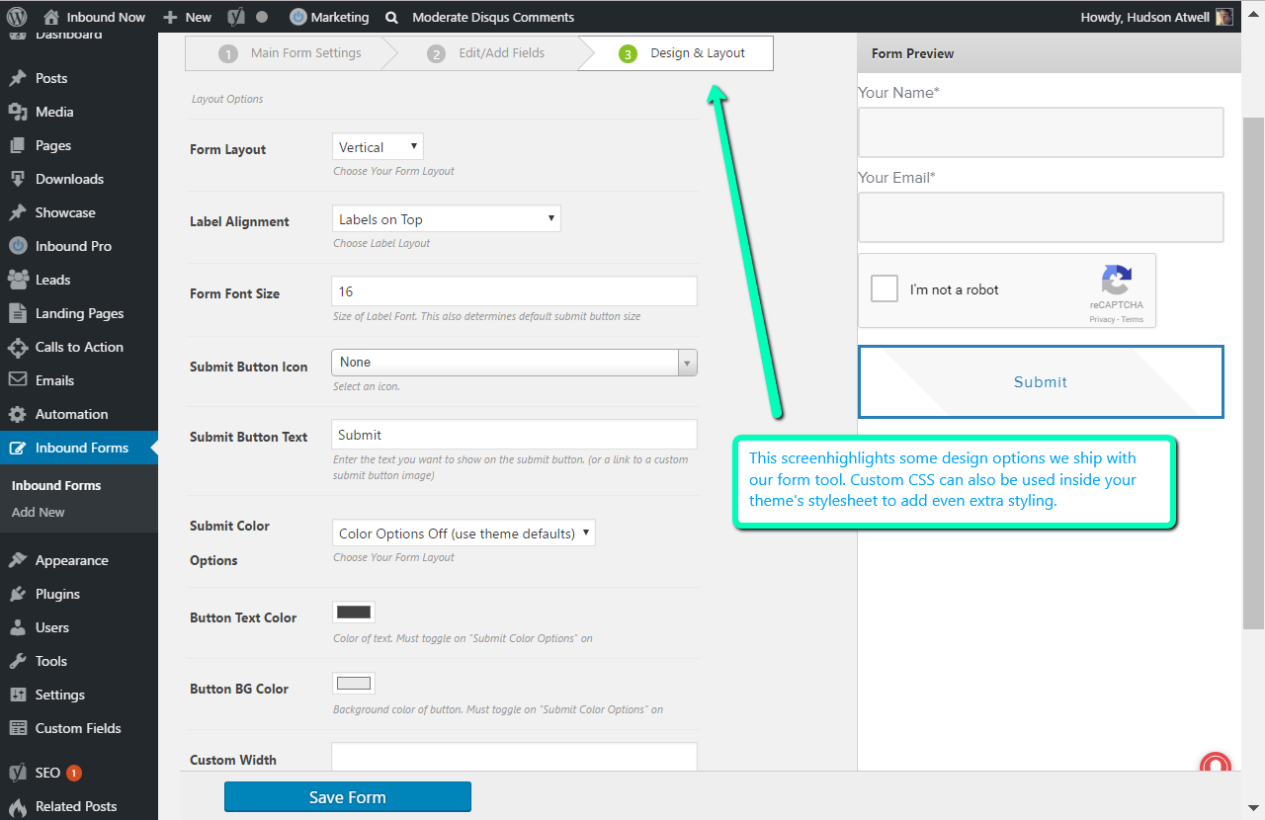Open the Marketing power icon menu
Image resolution: width=1265 pixels, height=820 pixels.
pos(297,17)
